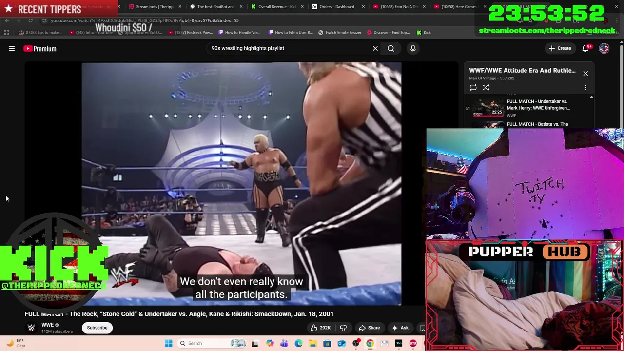
Task: Open Discover - Find Top... bookmark
Action: click(x=388, y=33)
